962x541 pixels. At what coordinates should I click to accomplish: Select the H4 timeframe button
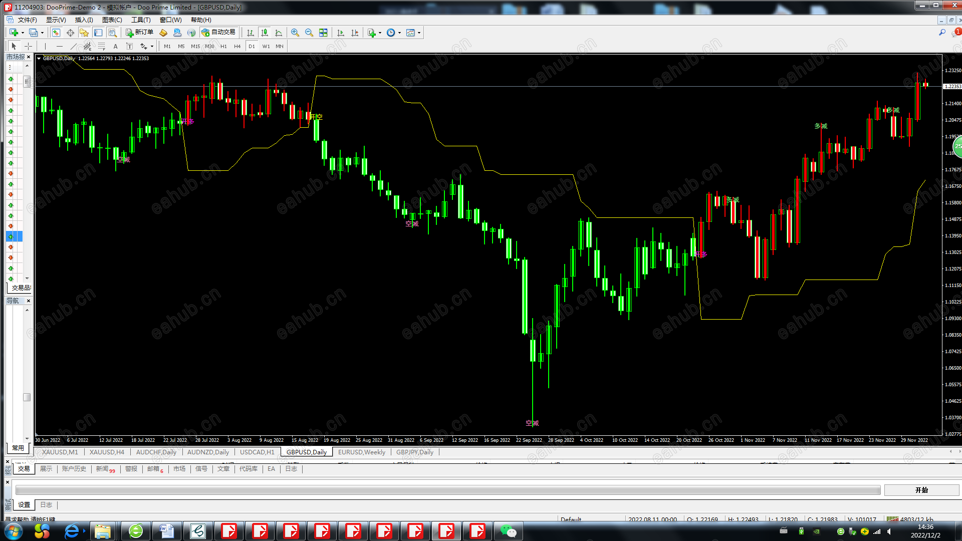coord(237,46)
